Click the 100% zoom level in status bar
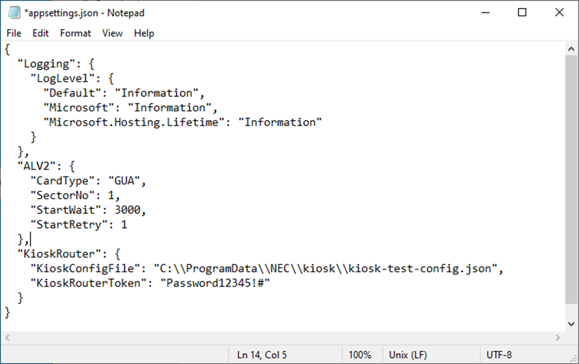The image size is (579, 364). (360, 355)
